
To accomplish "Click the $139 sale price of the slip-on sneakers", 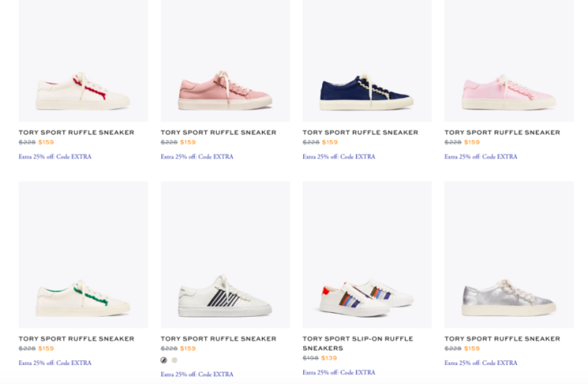I will pos(329,358).
